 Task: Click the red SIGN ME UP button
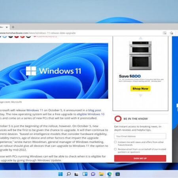(x=140, y=158)
